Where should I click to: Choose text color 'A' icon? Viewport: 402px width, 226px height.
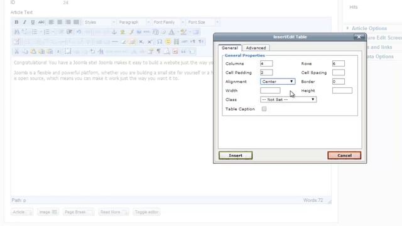tap(171, 32)
